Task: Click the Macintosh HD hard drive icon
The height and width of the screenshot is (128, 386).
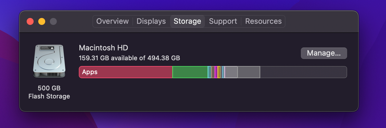Action: [49, 61]
